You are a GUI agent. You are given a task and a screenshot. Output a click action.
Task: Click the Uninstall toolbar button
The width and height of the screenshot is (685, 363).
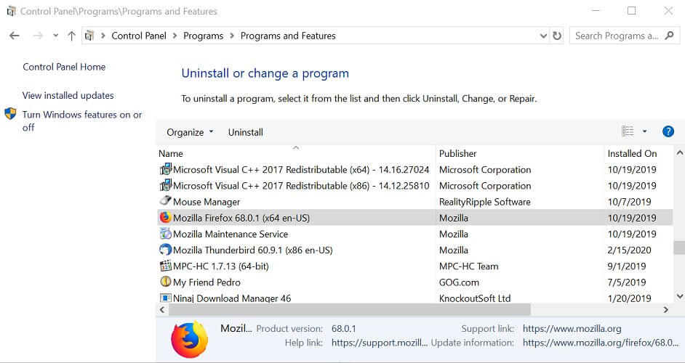point(246,132)
